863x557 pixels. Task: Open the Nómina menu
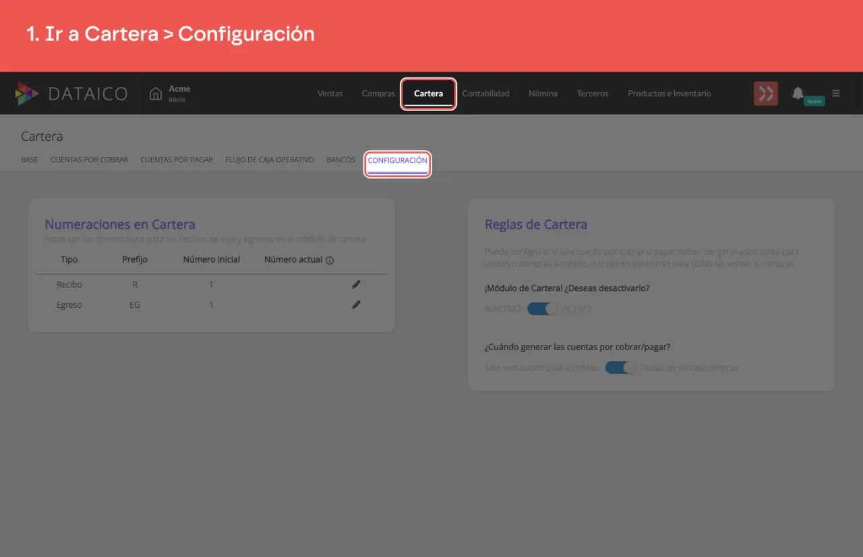click(543, 94)
